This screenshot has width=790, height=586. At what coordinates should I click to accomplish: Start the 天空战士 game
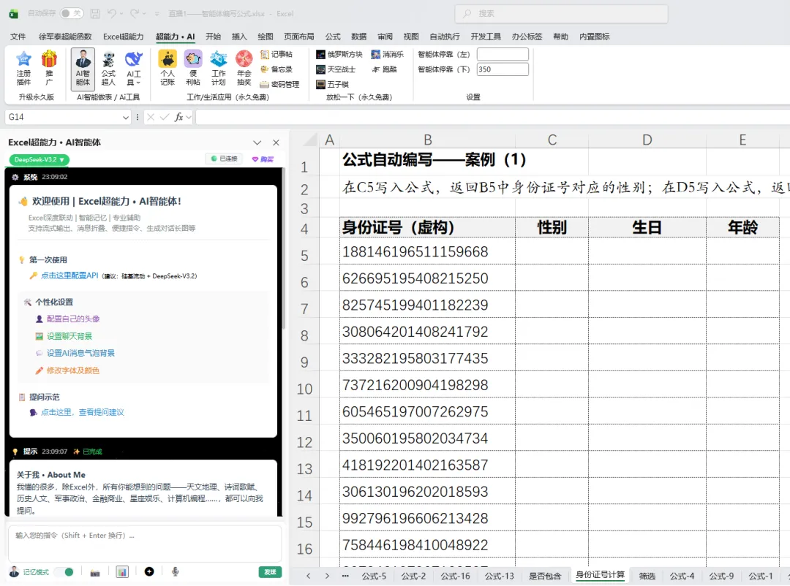point(336,69)
